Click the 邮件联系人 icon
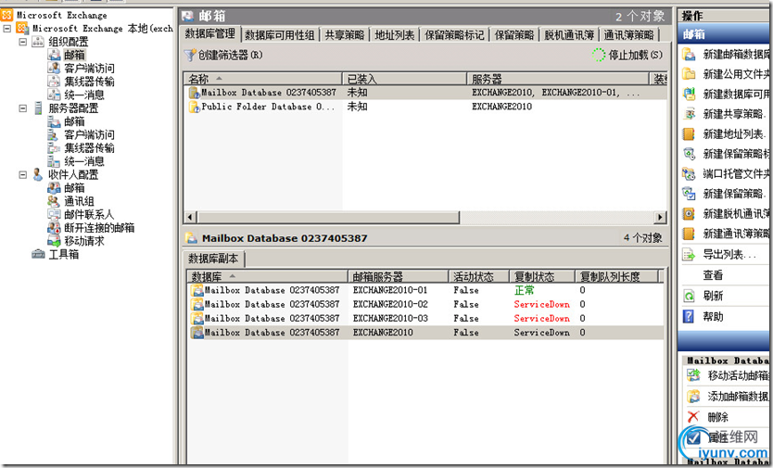Image resolution: width=773 pixels, height=468 pixels. pyautogui.click(x=54, y=214)
